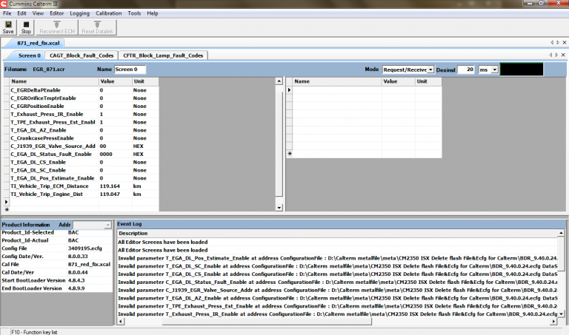Screen dimensions: 569x335
Task: Click the Stop toolbar button
Action: pos(26,27)
